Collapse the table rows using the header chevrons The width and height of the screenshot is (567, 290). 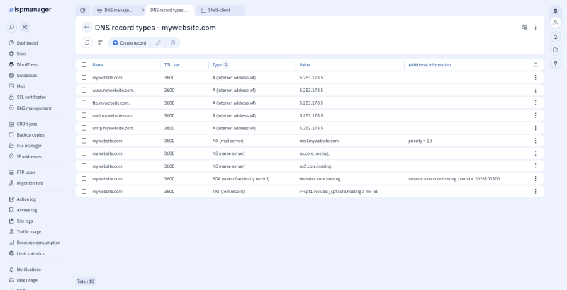(536, 65)
